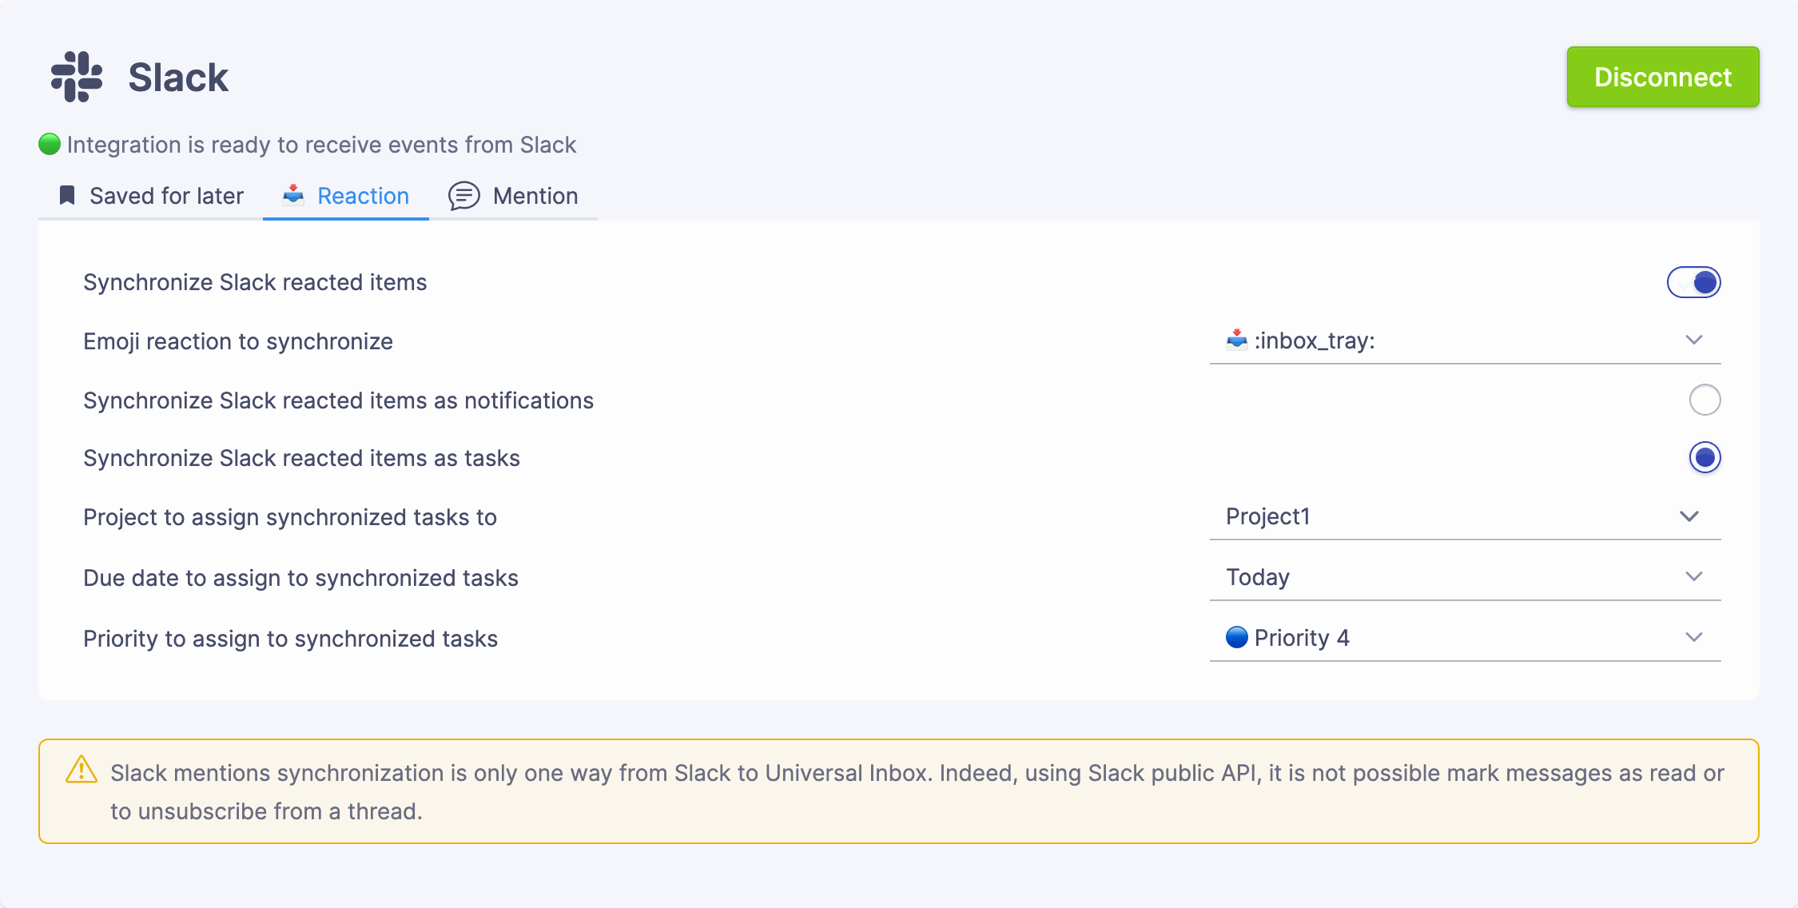Screen dimensions: 1798x908
Task: Click the bookmark icon on Saved for later tab
Action: pos(67,195)
